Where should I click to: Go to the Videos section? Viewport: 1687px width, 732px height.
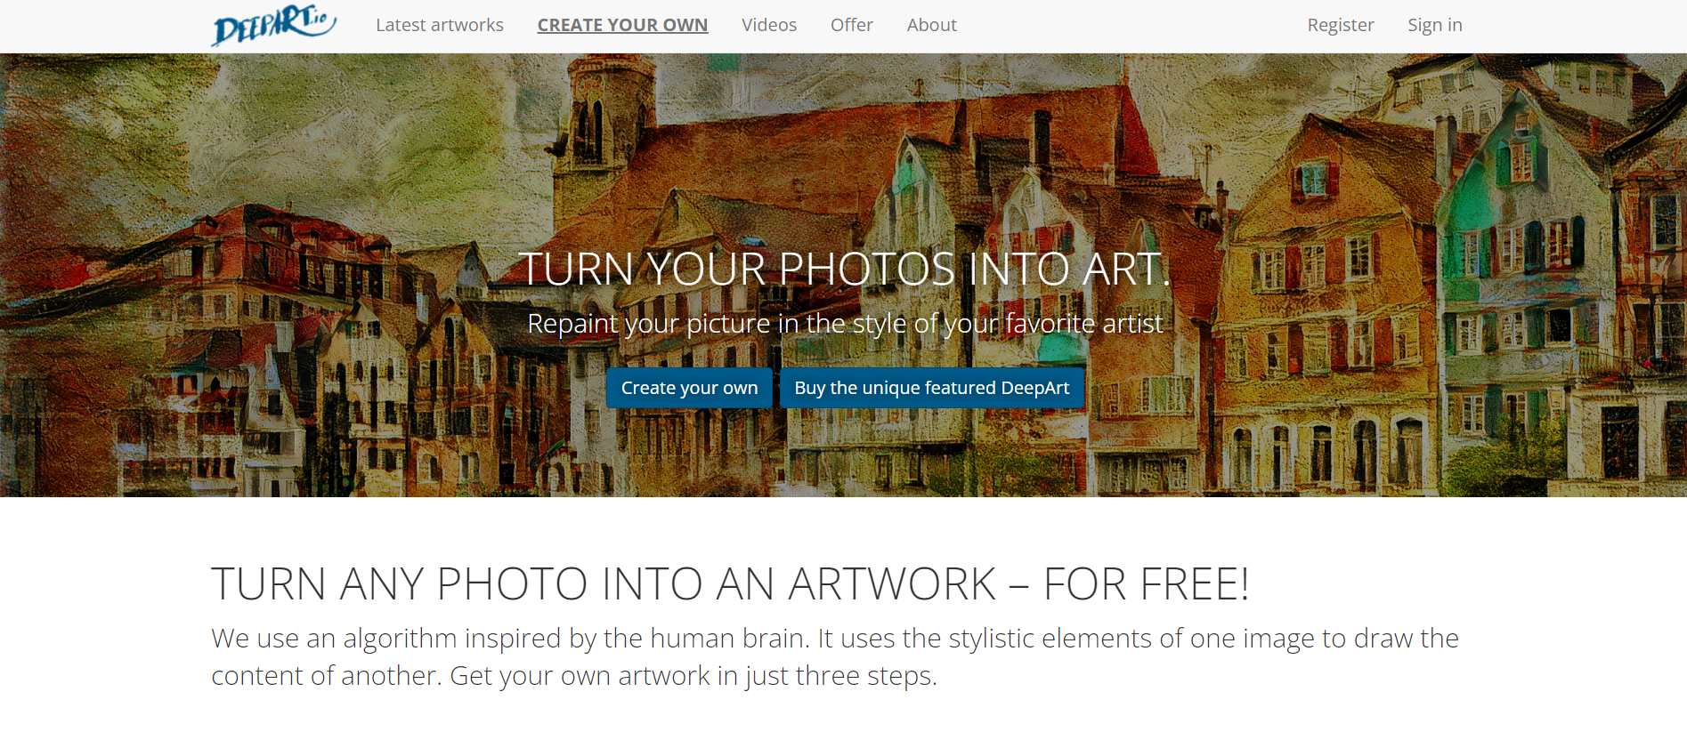769,25
